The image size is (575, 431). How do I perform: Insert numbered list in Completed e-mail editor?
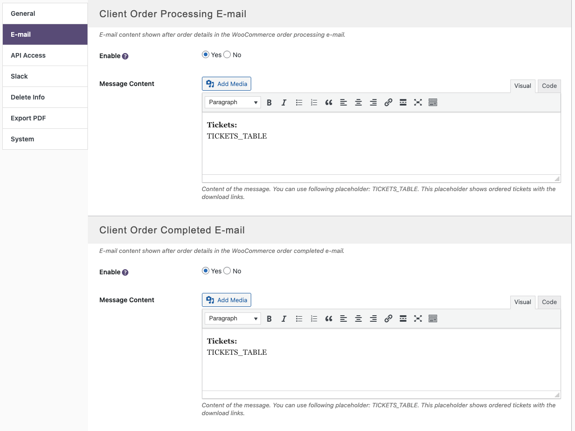coord(314,319)
